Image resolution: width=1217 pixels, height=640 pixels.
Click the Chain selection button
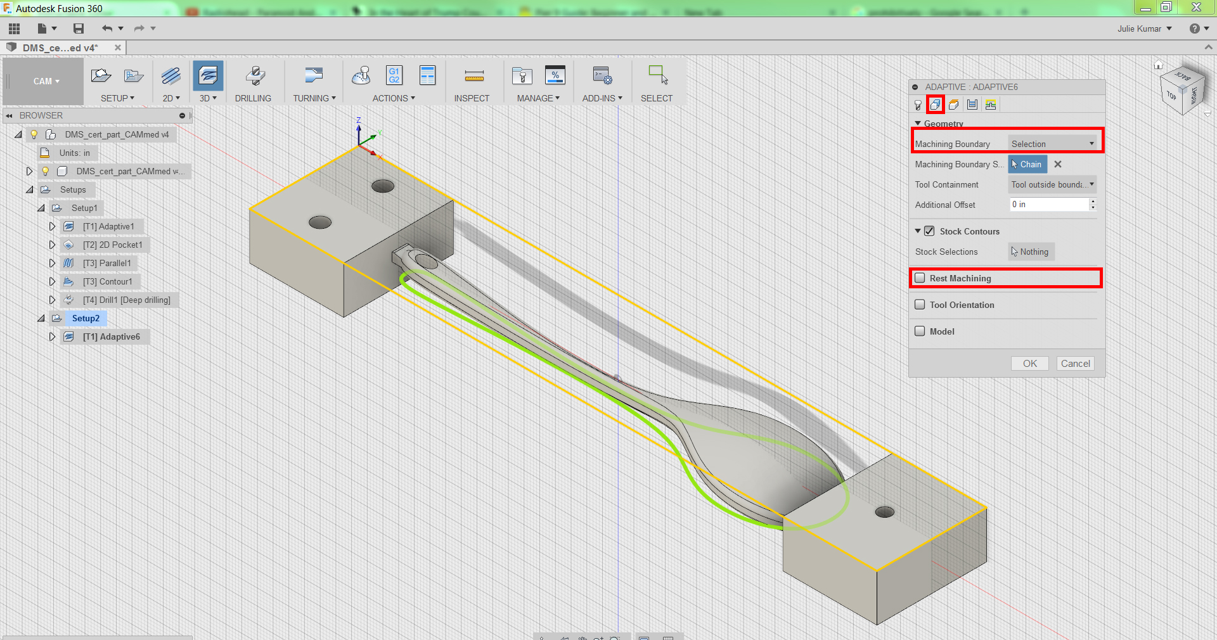tap(1027, 164)
